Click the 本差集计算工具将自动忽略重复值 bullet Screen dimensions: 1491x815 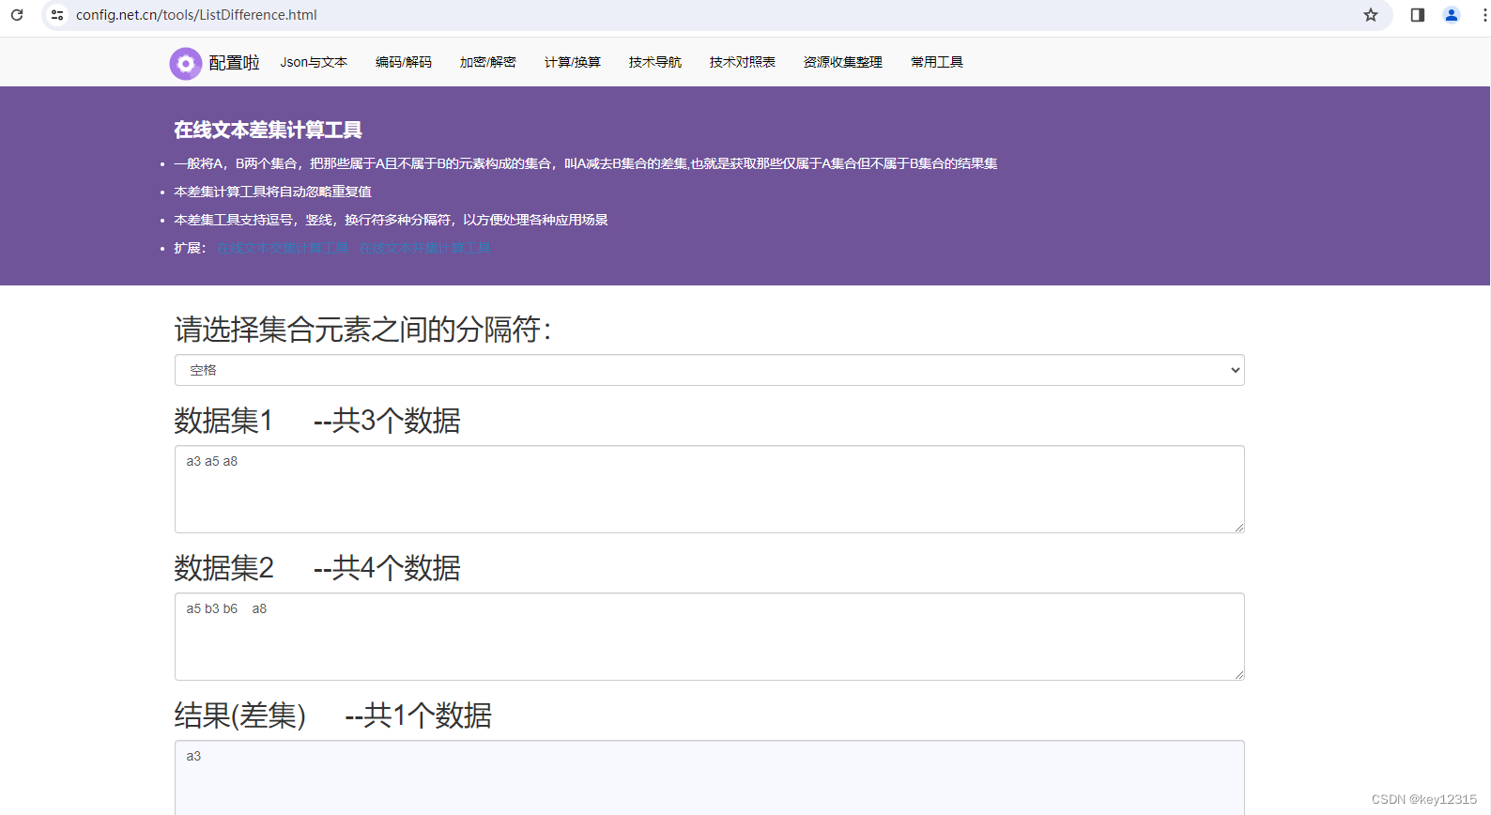click(x=272, y=192)
